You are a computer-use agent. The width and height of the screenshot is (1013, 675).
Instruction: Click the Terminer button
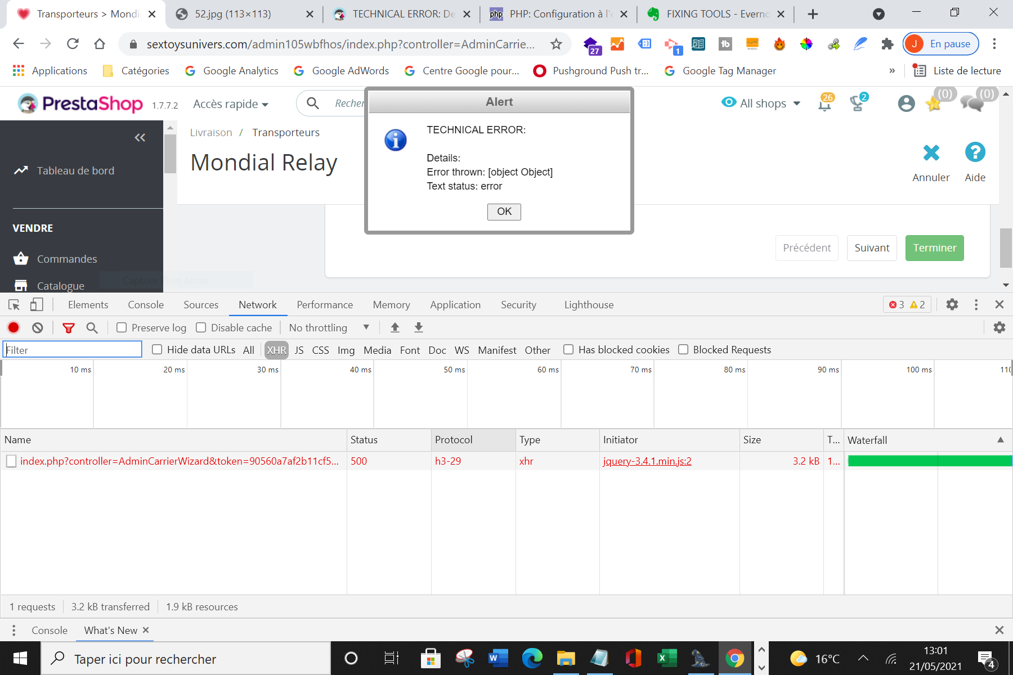pyautogui.click(x=934, y=248)
